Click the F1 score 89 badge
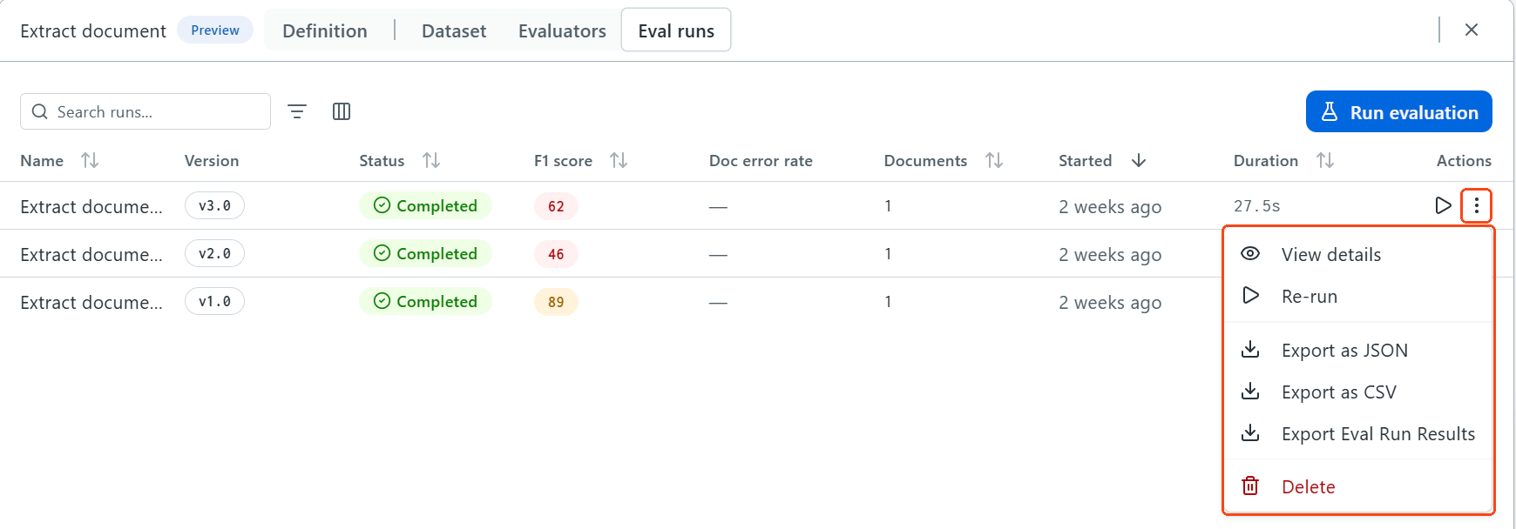Image resolution: width=1516 pixels, height=529 pixels. (x=556, y=302)
